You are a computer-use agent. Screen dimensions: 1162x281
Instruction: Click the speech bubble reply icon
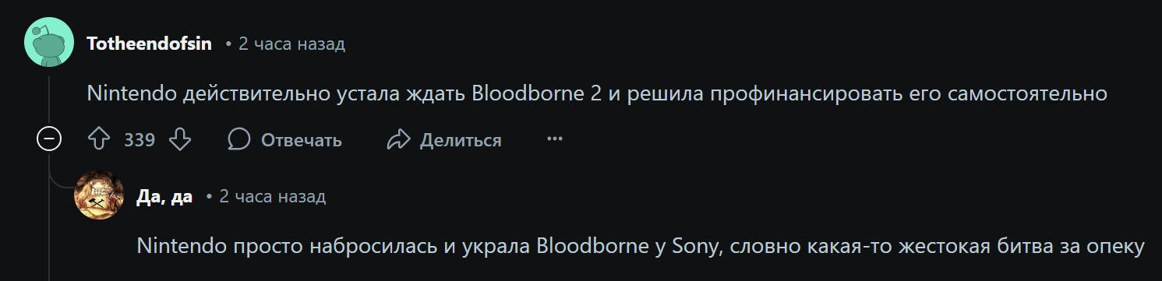[239, 140]
